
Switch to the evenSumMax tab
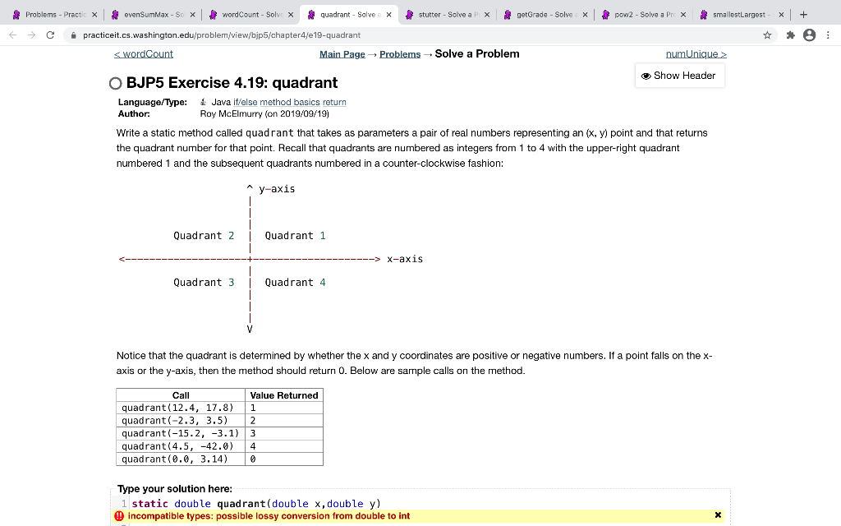pos(149,14)
